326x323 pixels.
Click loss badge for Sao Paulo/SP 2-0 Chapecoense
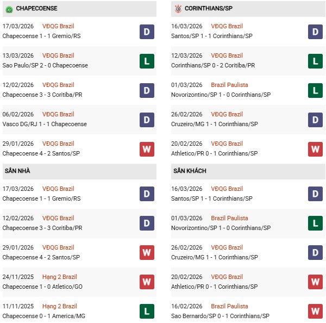(147, 61)
